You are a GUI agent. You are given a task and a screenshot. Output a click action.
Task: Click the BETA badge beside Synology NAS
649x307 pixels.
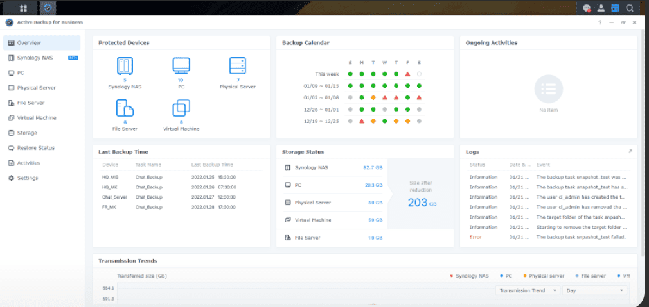point(73,58)
